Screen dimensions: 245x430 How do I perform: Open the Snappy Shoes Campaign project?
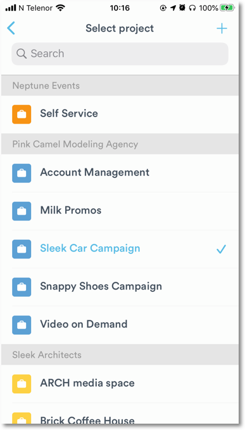(120, 287)
